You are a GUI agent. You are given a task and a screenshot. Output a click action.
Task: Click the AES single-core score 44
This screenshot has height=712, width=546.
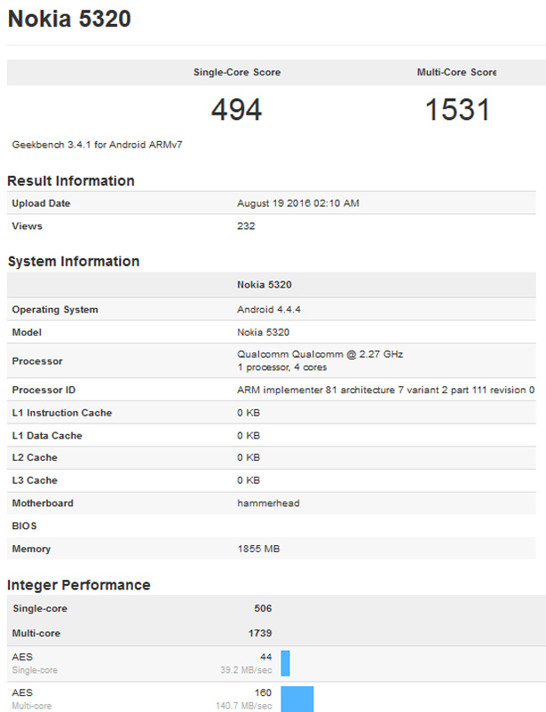(x=266, y=657)
